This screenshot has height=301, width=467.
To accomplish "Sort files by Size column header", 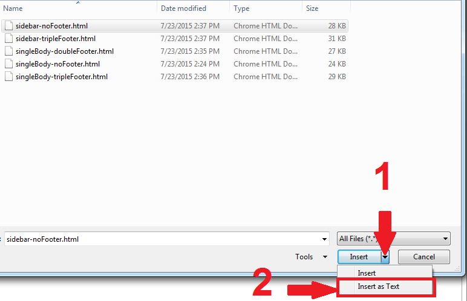I will click(326, 8).
